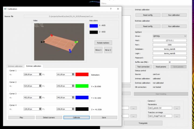Adjust the Corner 2 X spinner arrows
194x129 pixels.
point(40,86)
